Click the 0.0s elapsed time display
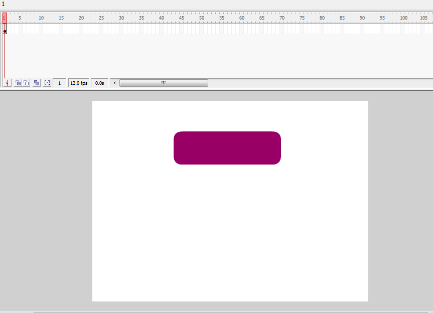 [99, 83]
